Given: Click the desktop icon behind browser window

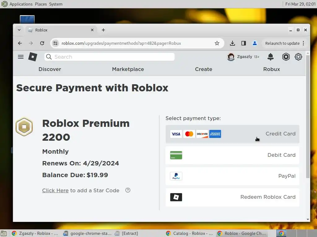Looking at the screenshot, I should (27, 19).
